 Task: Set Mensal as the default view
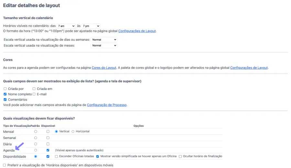(36, 132)
